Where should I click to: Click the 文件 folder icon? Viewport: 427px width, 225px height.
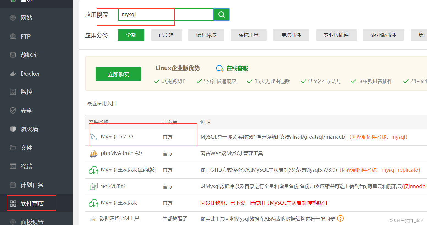point(13,148)
